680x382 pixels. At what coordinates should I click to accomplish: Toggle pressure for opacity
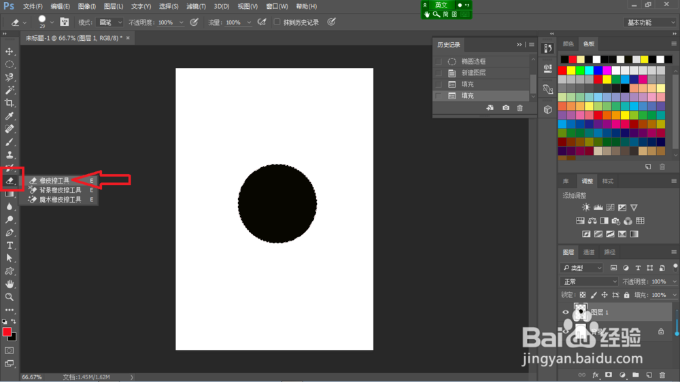tap(194, 22)
